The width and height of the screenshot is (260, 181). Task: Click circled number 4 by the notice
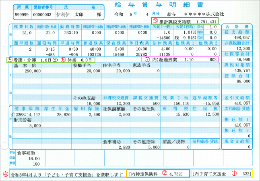(5, 174)
